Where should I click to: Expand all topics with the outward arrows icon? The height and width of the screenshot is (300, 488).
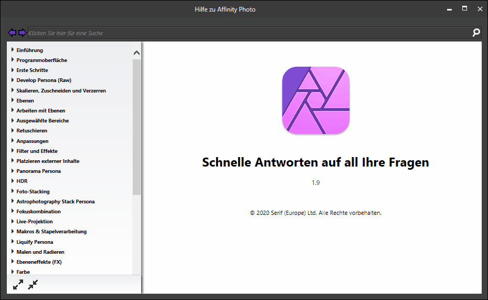pos(18,284)
